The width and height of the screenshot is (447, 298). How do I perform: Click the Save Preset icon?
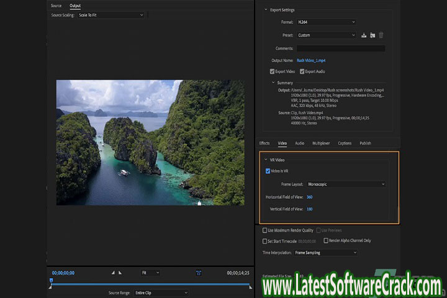click(x=364, y=35)
